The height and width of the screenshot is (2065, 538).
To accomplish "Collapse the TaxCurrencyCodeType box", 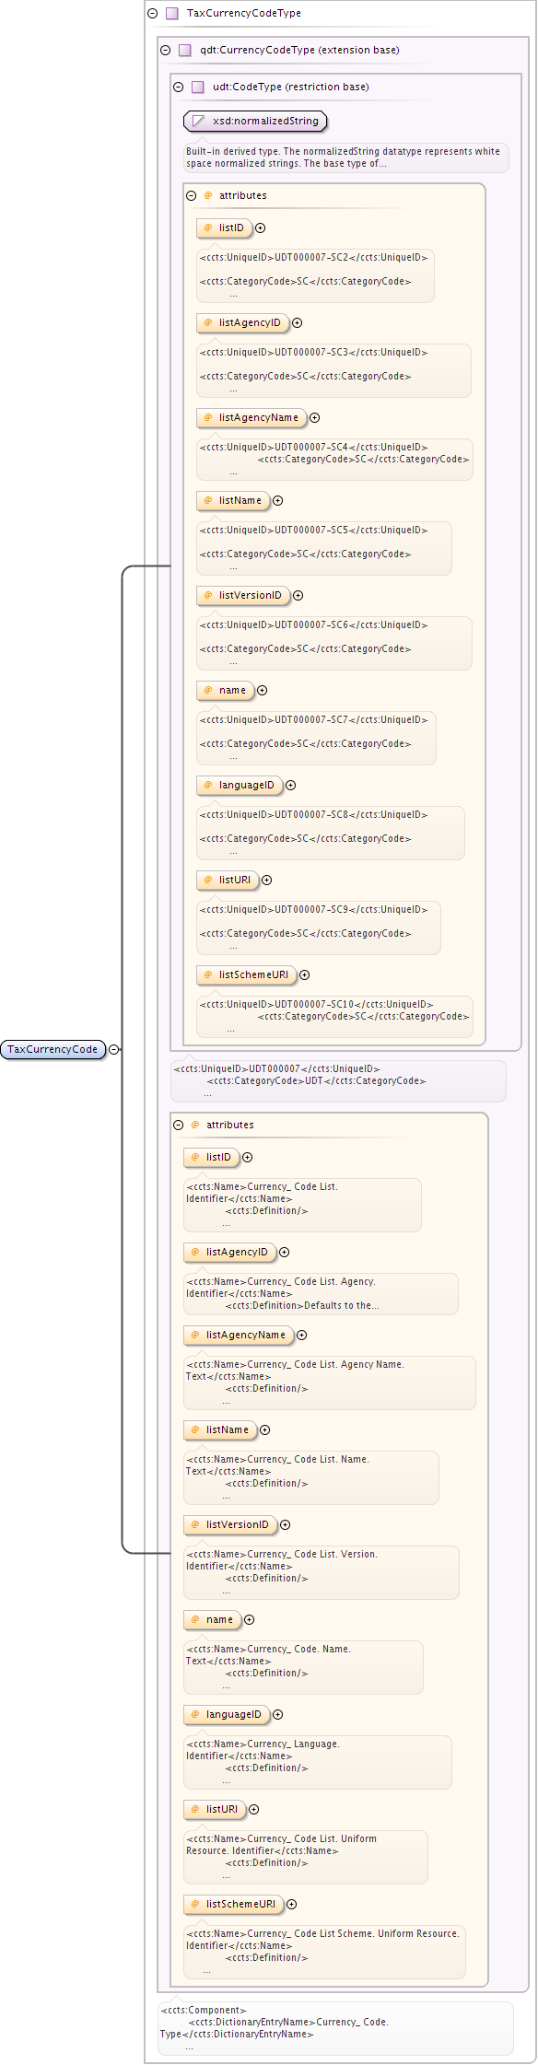I will 153,14.
